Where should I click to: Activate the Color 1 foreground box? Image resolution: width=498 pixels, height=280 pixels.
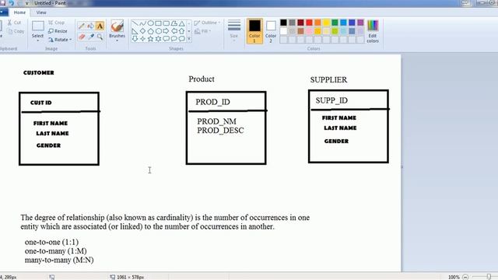click(x=254, y=31)
